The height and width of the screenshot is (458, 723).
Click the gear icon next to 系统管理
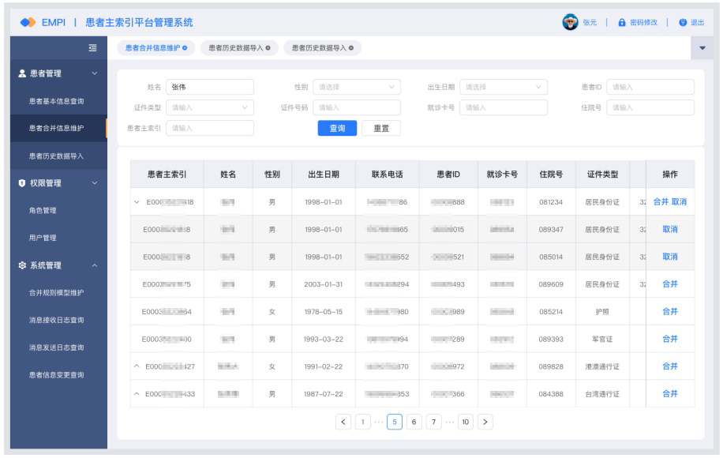[22, 265]
